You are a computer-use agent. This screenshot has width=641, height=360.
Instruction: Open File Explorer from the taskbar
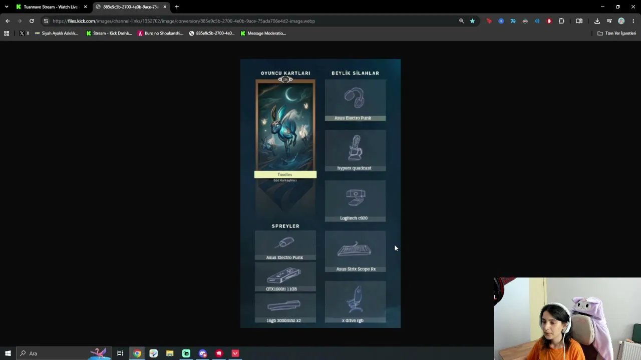coord(170,353)
